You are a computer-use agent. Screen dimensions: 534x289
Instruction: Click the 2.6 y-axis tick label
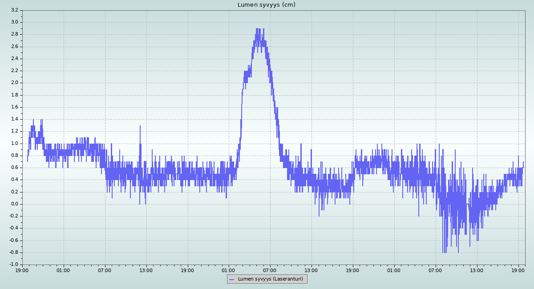14,46
